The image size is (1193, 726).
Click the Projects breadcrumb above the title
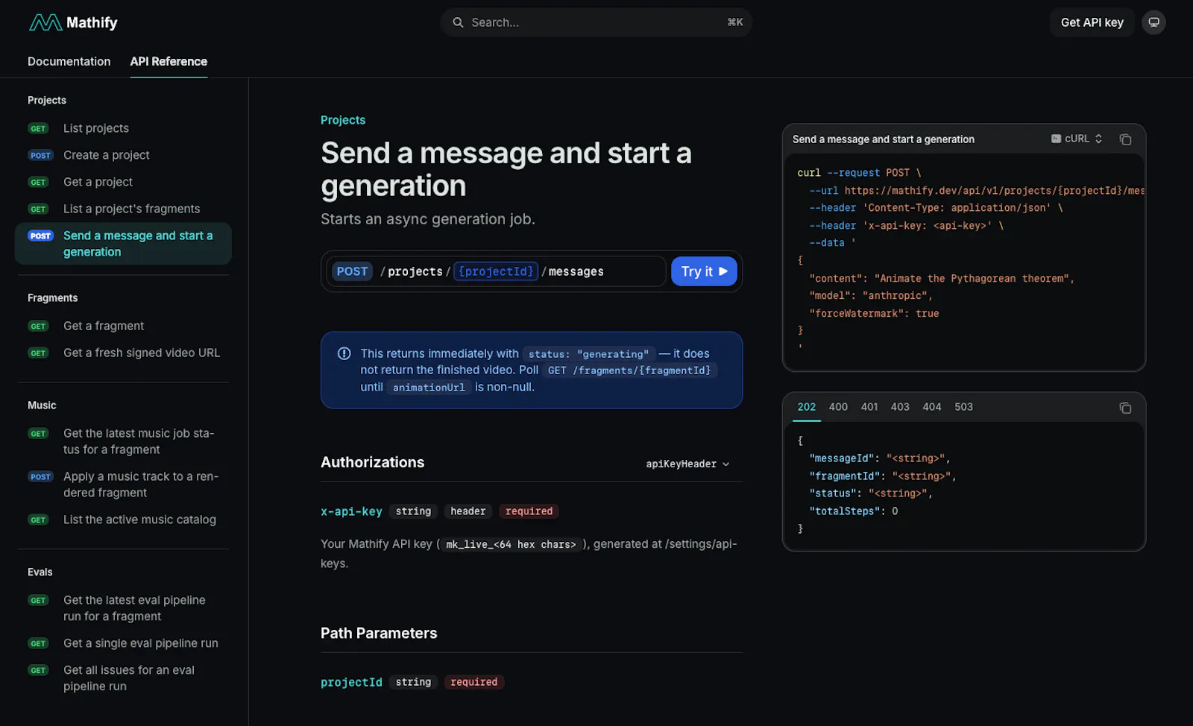(x=343, y=120)
